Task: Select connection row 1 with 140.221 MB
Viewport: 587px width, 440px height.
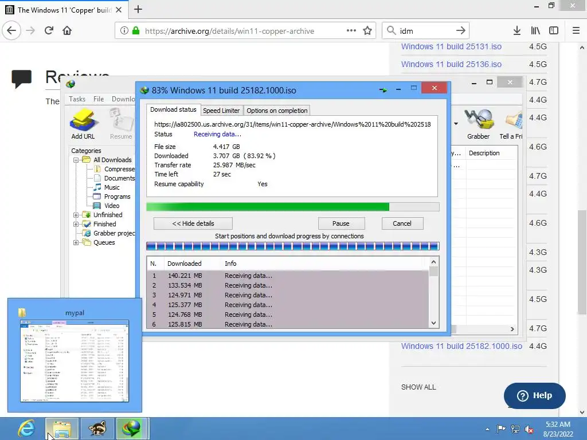Action: (x=288, y=276)
